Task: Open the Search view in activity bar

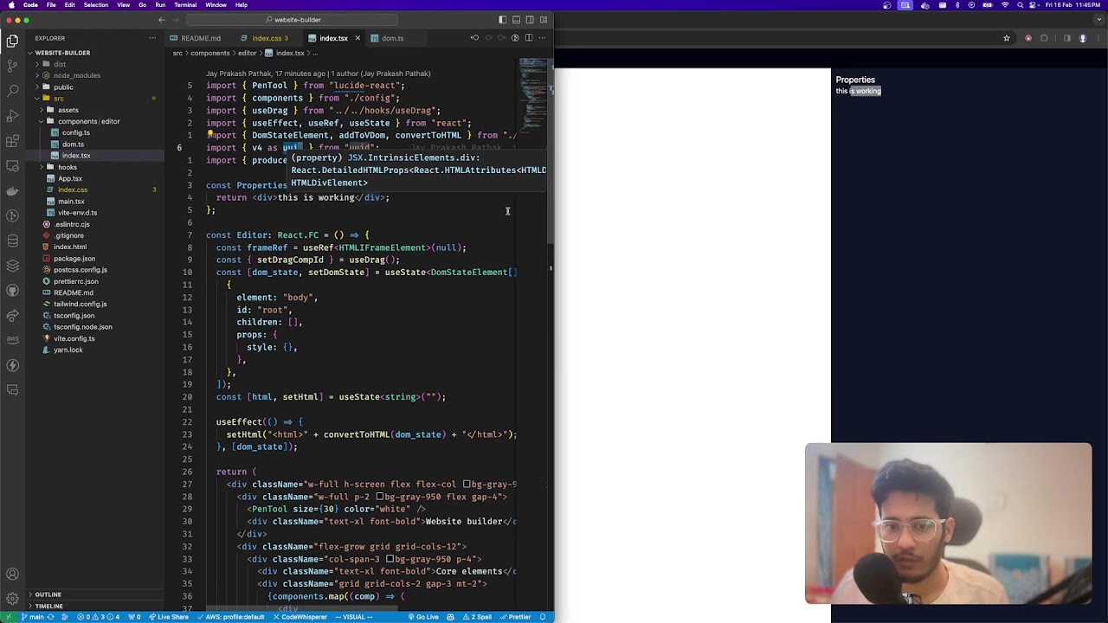Action: pos(12,90)
